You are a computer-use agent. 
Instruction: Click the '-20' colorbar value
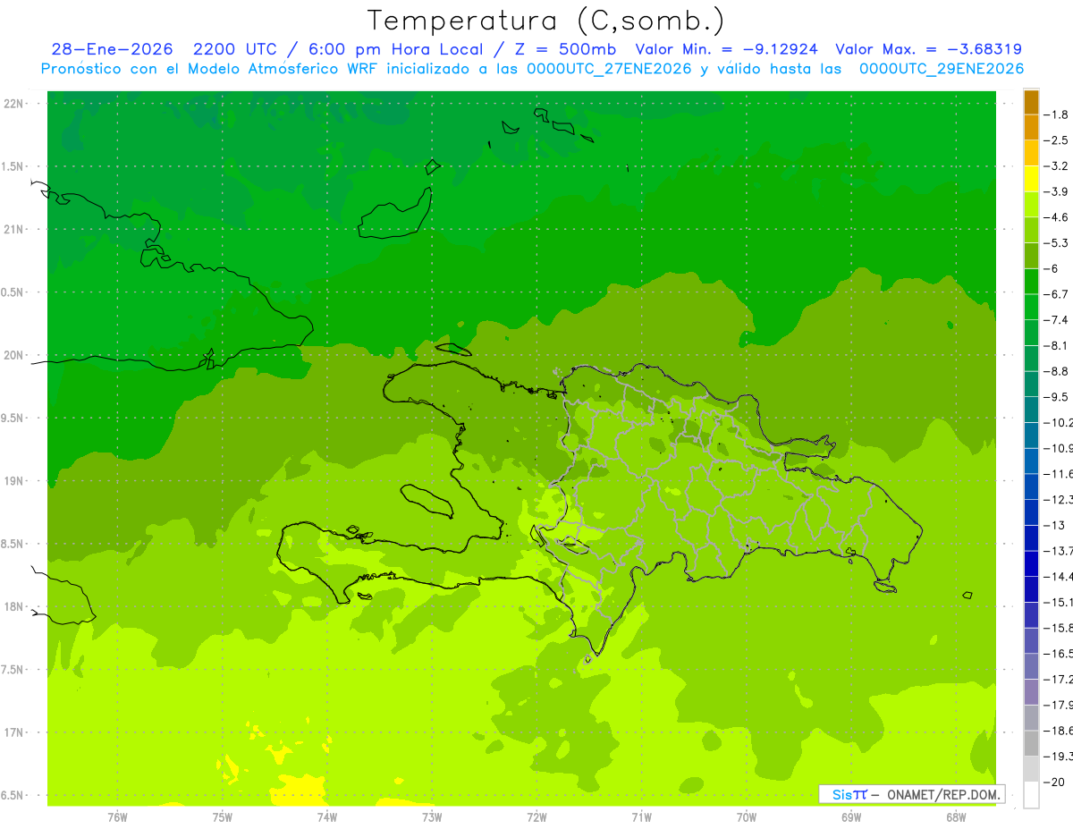click(x=1055, y=782)
